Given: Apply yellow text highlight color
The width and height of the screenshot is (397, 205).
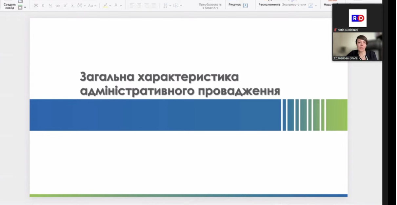Looking at the screenshot, I should point(105,6).
